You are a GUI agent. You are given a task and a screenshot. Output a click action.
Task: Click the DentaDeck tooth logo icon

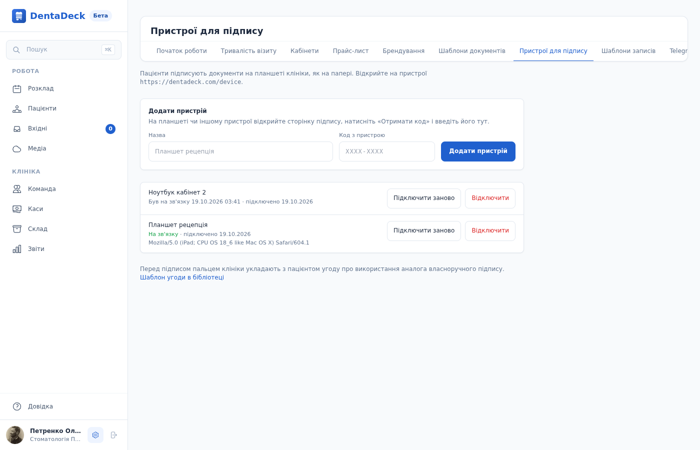19,16
